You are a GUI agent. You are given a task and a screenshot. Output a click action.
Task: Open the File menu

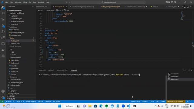7,2
